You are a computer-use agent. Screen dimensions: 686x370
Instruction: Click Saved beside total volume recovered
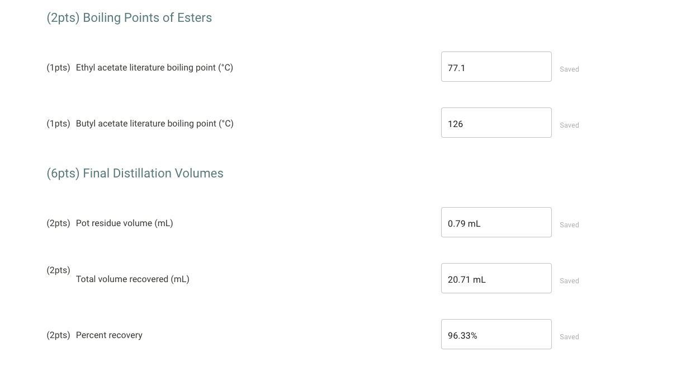coord(569,280)
